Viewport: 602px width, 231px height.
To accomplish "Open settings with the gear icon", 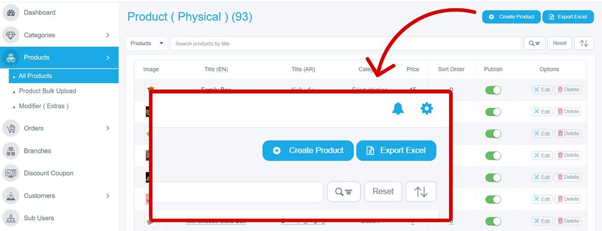I will click(427, 108).
